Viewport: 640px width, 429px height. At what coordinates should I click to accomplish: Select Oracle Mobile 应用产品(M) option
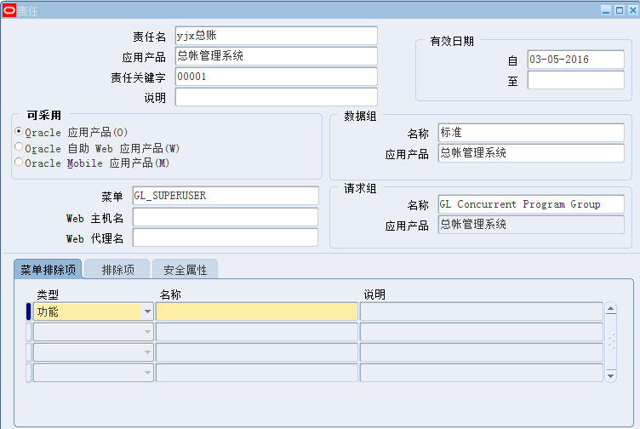click(19, 162)
